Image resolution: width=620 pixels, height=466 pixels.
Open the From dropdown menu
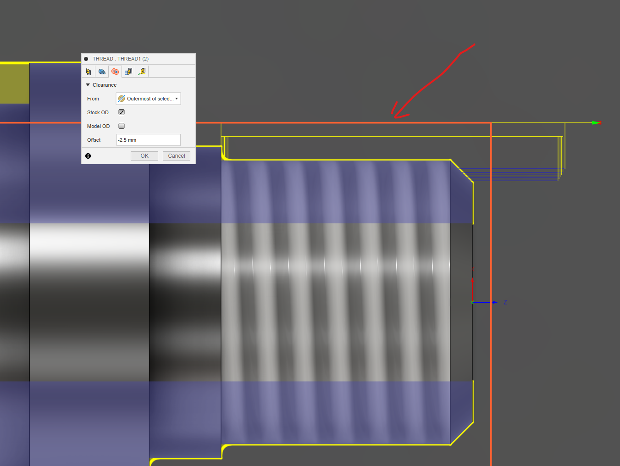coord(148,98)
